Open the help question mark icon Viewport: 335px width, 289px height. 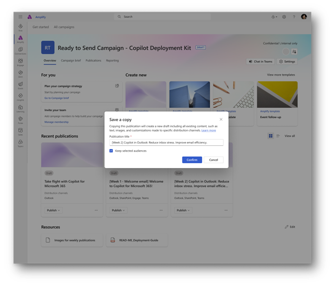tap(294, 17)
